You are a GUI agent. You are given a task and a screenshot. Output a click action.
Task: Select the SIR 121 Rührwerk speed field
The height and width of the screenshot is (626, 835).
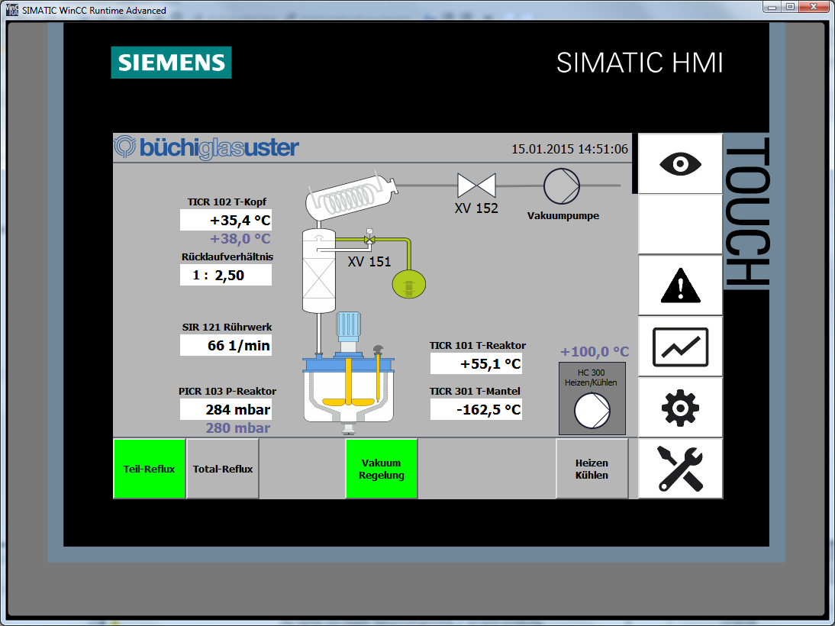(x=226, y=345)
